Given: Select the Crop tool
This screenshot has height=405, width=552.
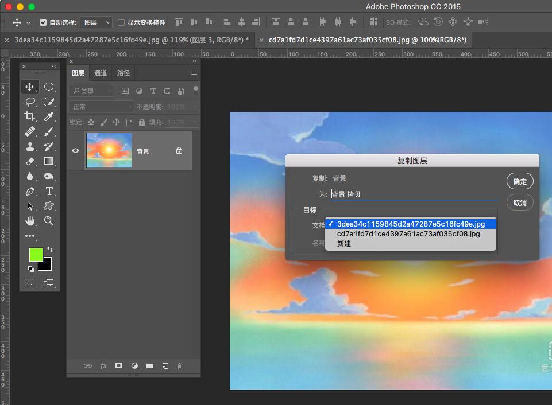Looking at the screenshot, I should 30,116.
